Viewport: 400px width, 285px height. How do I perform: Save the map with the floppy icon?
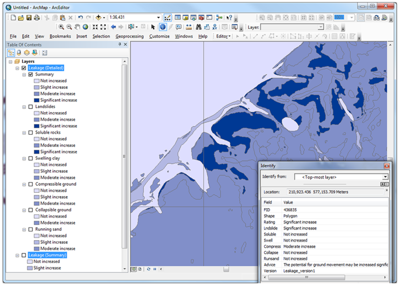29,17
